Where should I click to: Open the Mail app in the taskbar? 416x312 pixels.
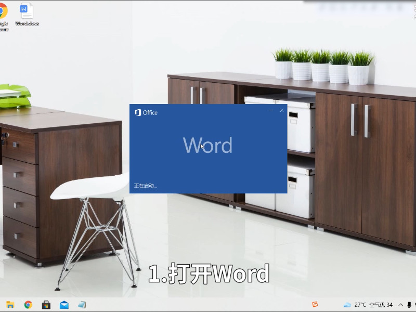pos(64,305)
